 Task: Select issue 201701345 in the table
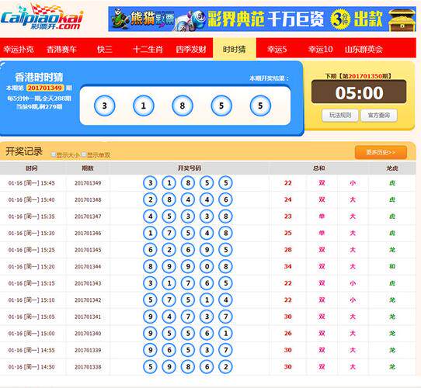(88, 250)
